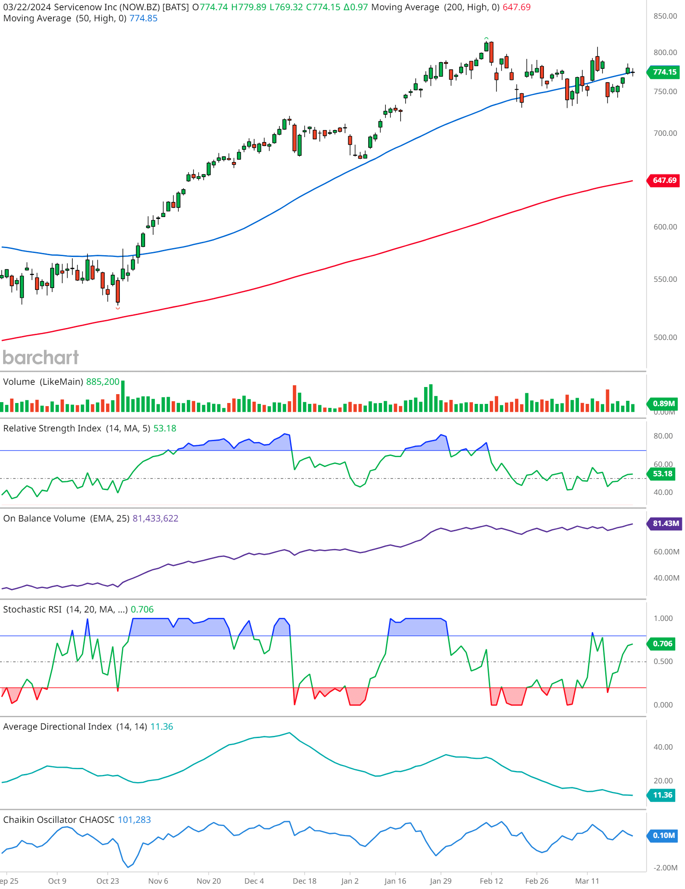Click the 11.36 ADX axis tag
685x889 pixels.
(x=662, y=795)
